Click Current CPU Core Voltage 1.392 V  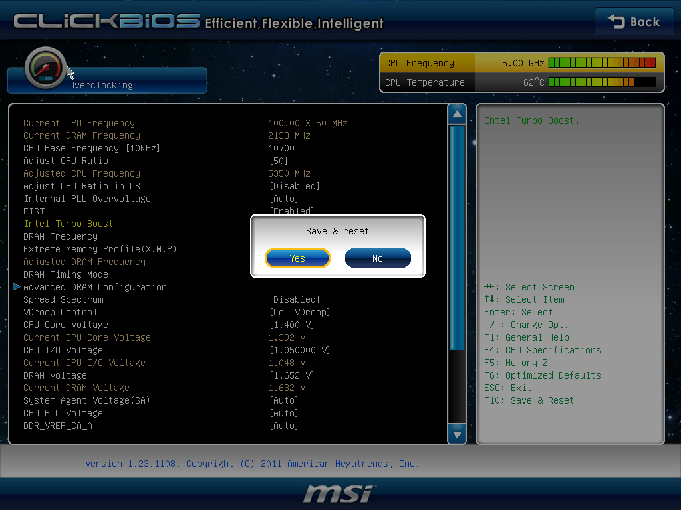[x=287, y=337]
